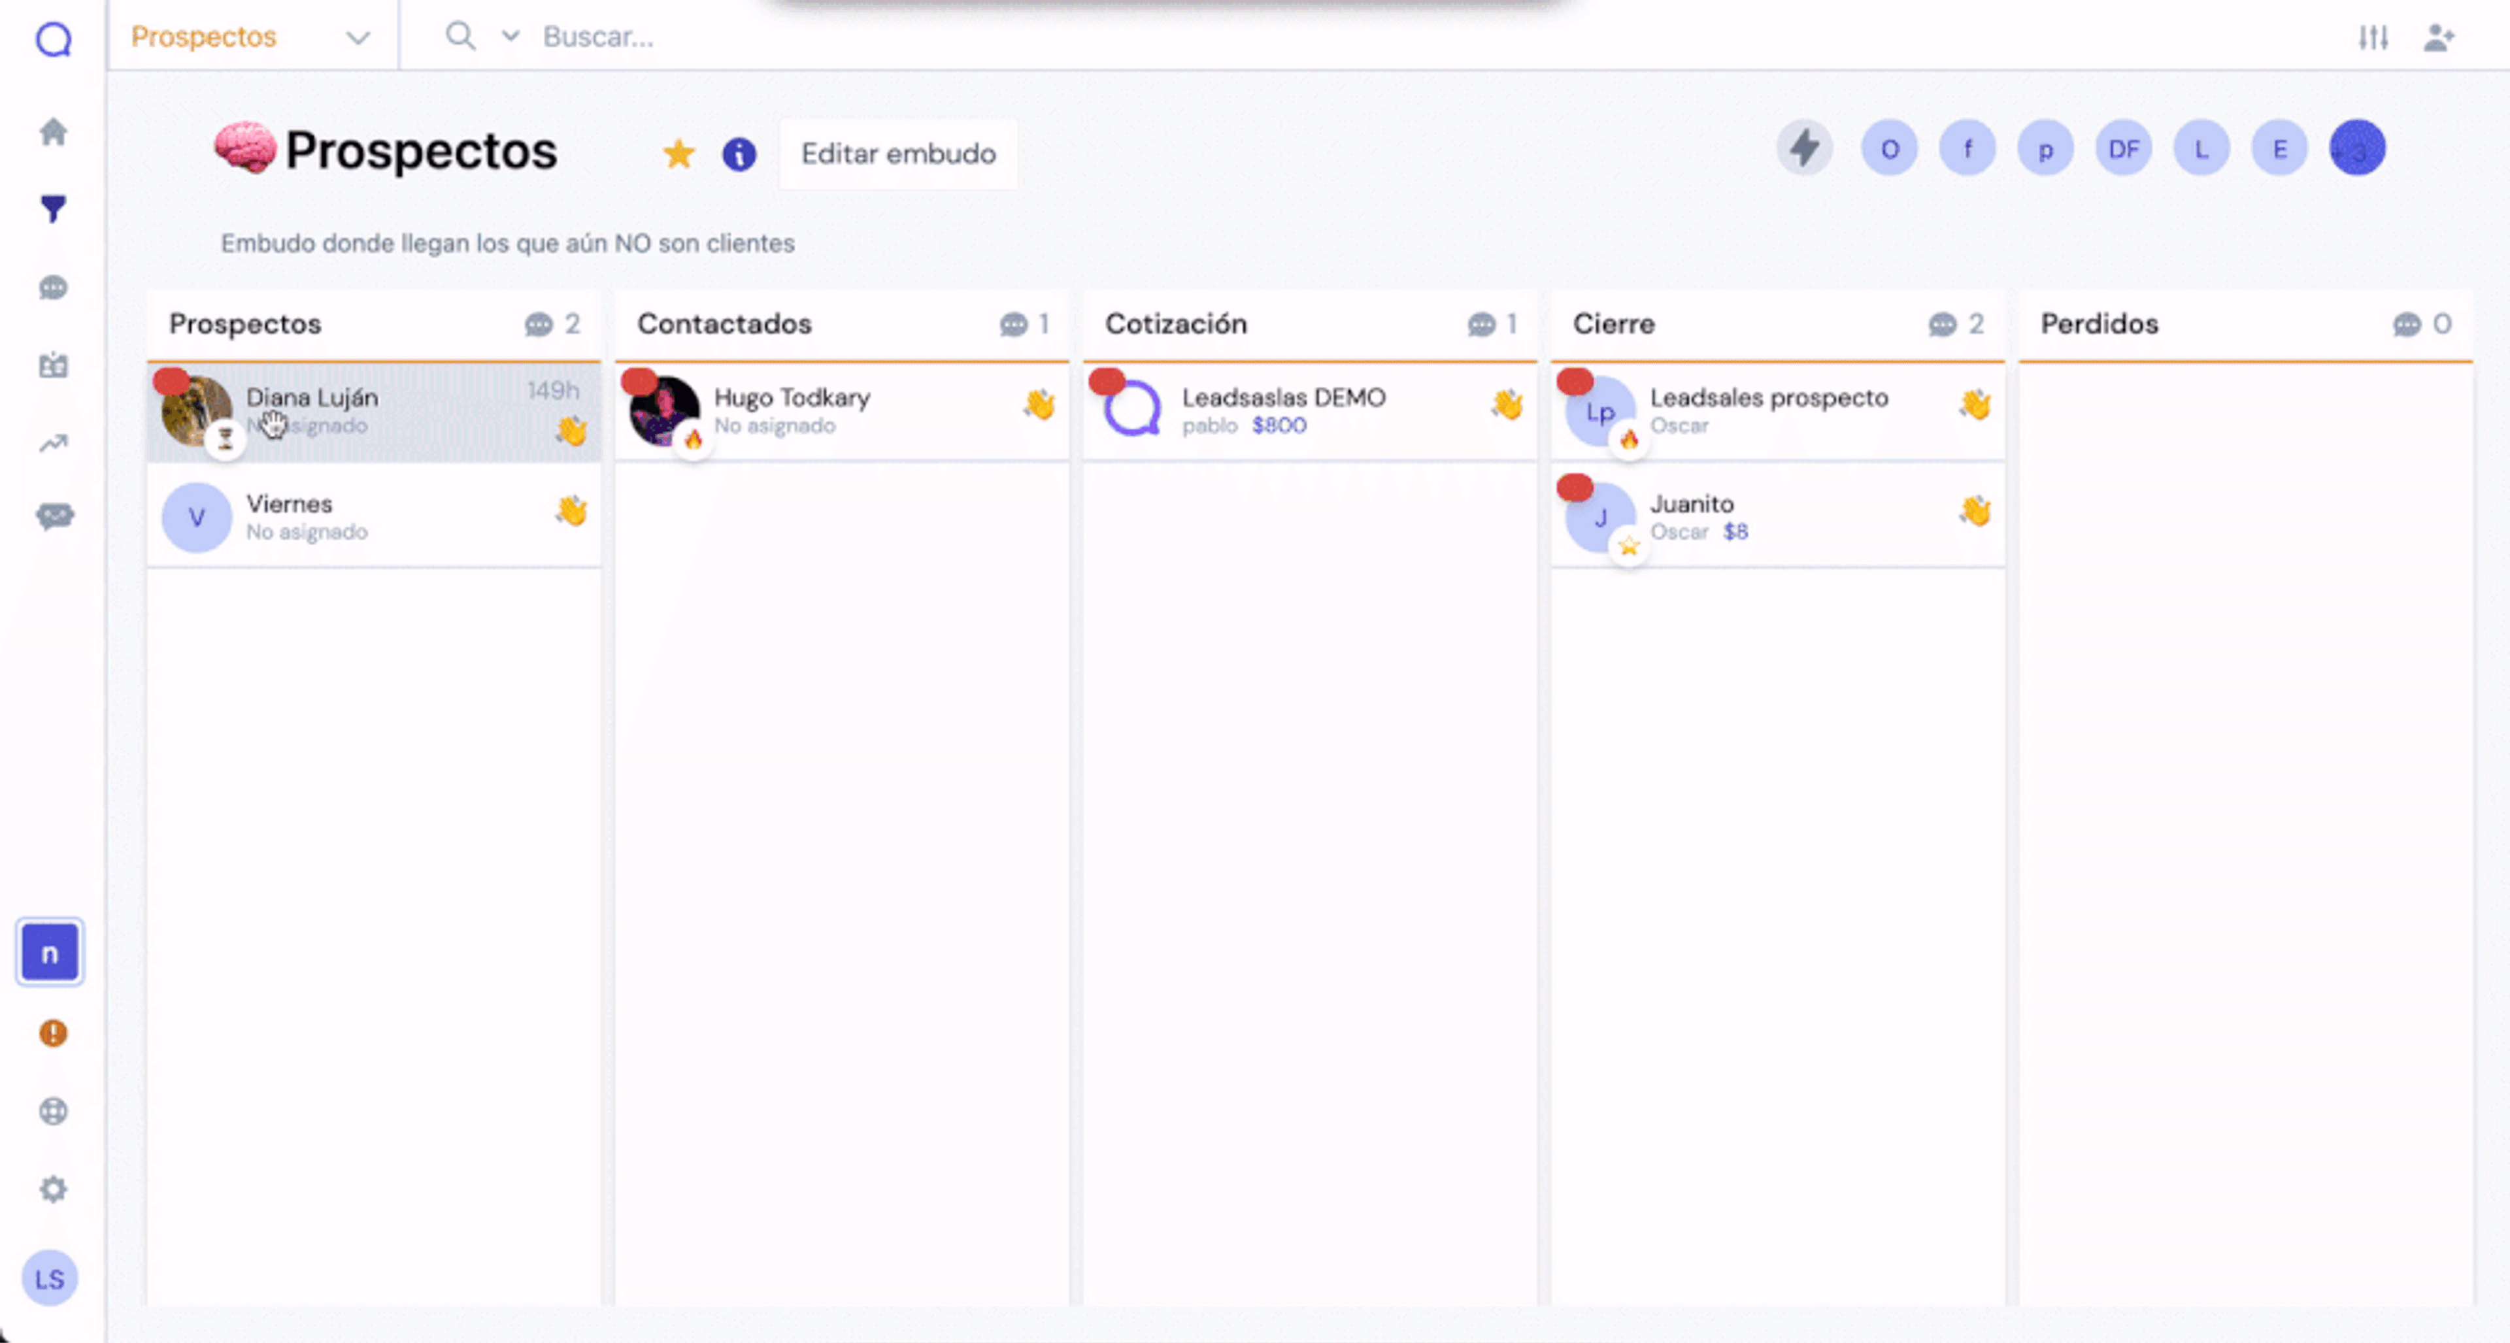
Task: Click the blue n workspace button
Action: (x=50, y=952)
